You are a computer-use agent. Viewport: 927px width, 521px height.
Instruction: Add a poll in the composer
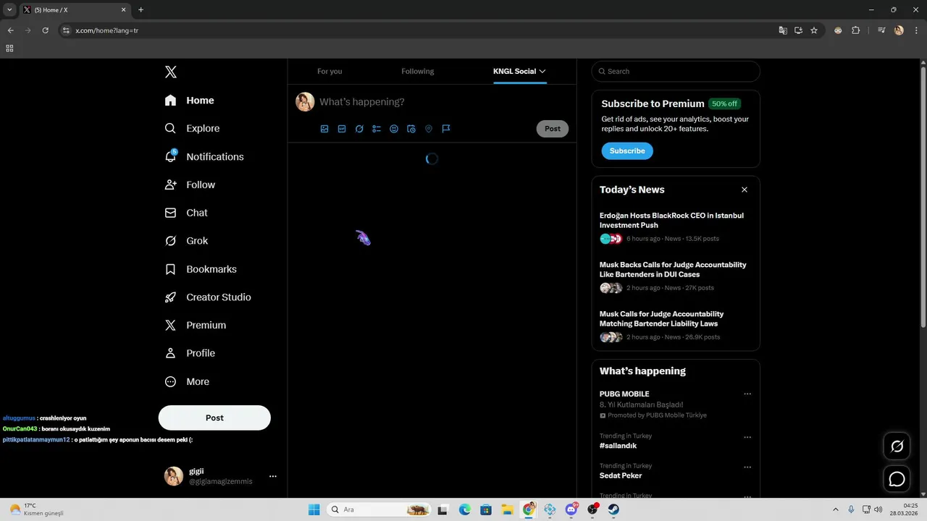(377, 129)
